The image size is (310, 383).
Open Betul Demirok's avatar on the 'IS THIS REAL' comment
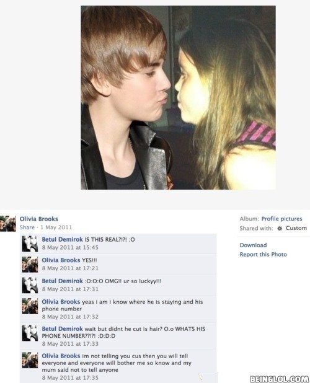click(x=30, y=244)
